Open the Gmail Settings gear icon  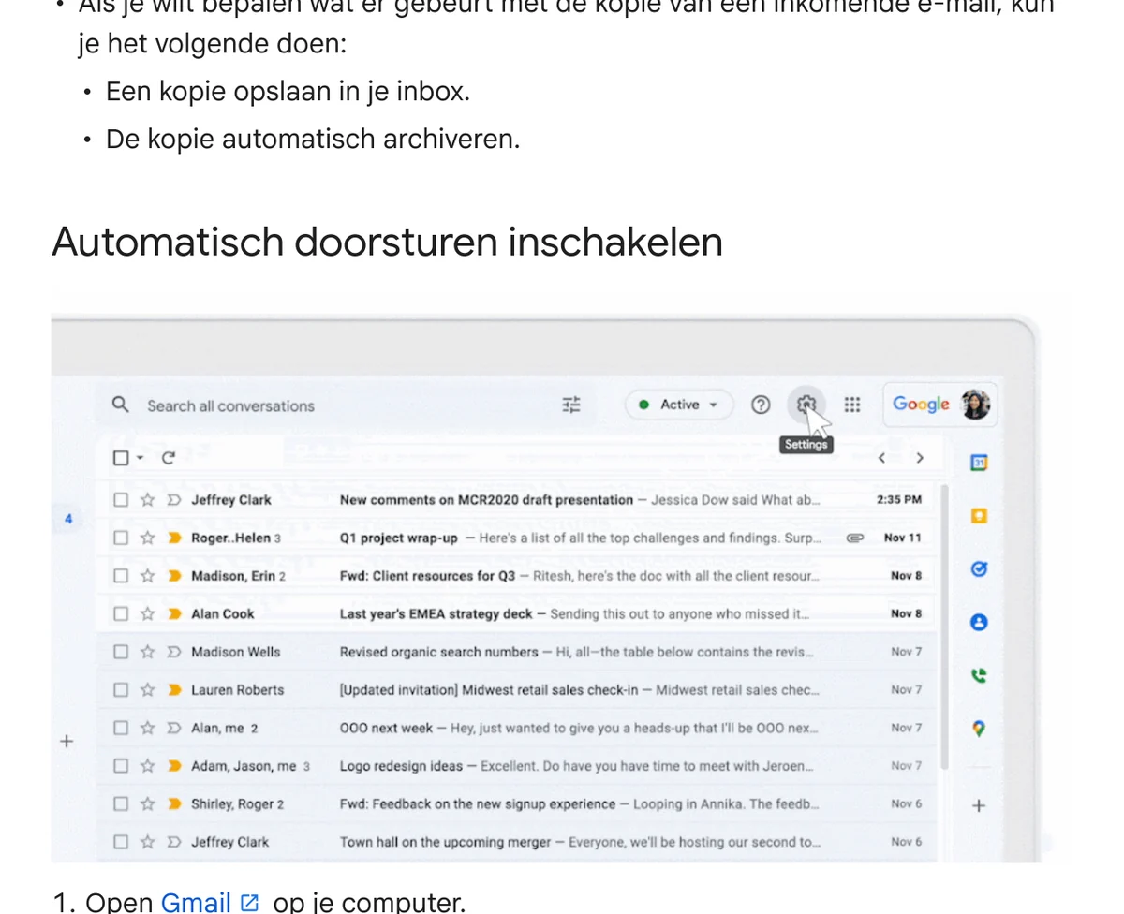[x=806, y=405]
